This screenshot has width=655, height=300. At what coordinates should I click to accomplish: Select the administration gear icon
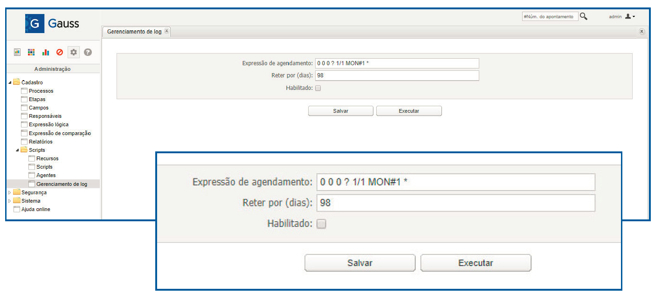point(74,52)
